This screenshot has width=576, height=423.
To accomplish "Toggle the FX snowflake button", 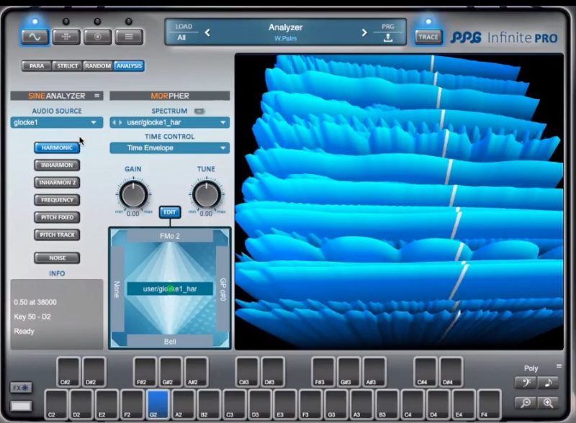I will pyautogui.click(x=21, y=388).
